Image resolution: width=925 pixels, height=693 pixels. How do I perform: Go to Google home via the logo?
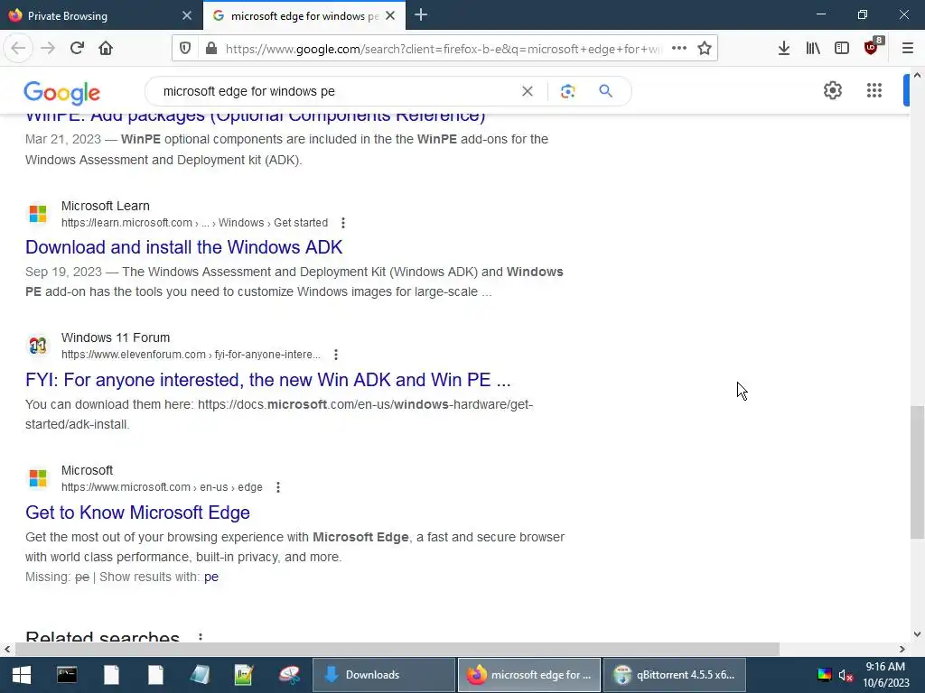pyautogui.click(x=62, y=93)
